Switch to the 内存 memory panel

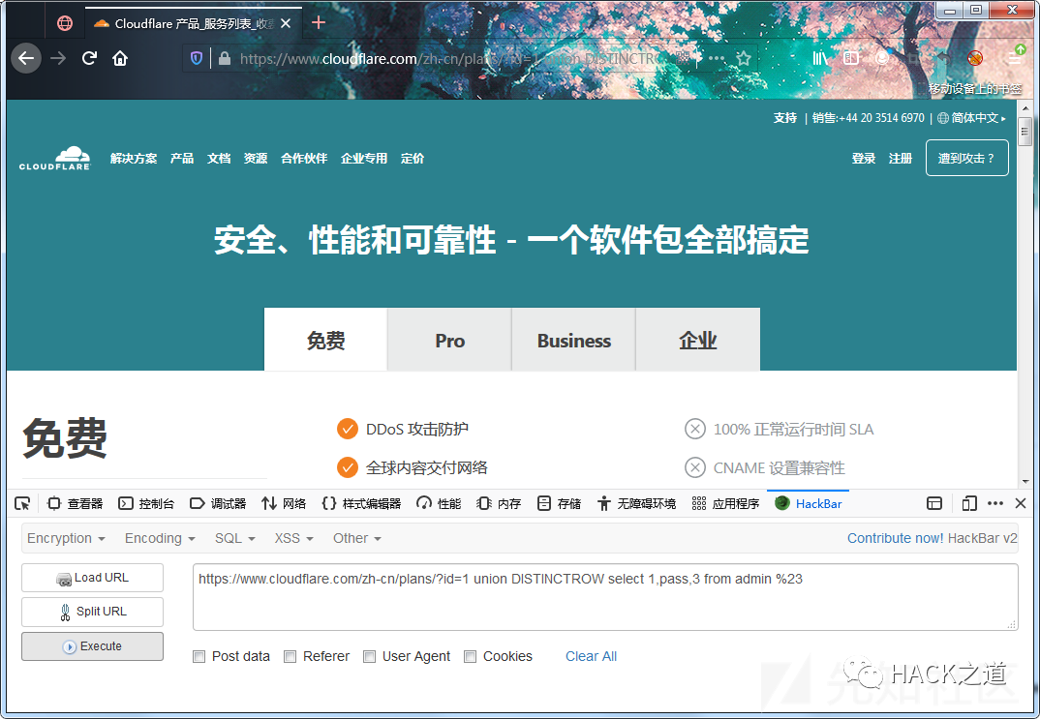pos(499,503)
